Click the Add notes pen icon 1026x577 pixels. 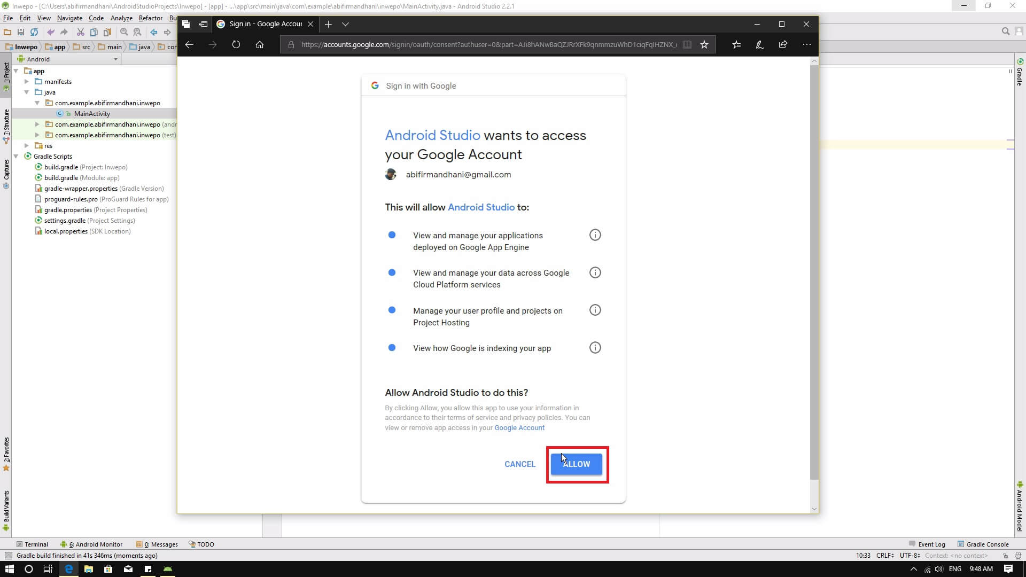[759, 45]
